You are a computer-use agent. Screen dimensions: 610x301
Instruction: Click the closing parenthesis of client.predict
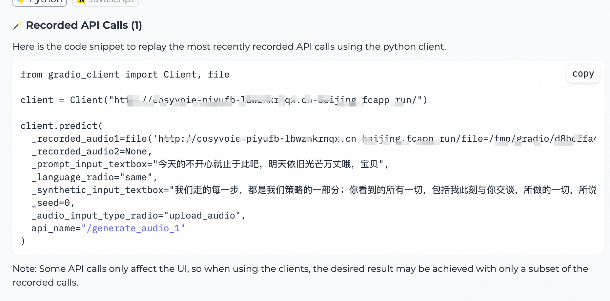(x=22, y=241)
